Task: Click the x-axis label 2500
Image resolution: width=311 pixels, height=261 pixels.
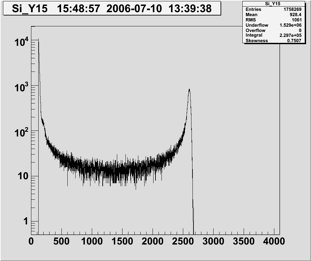Action: 183,242
